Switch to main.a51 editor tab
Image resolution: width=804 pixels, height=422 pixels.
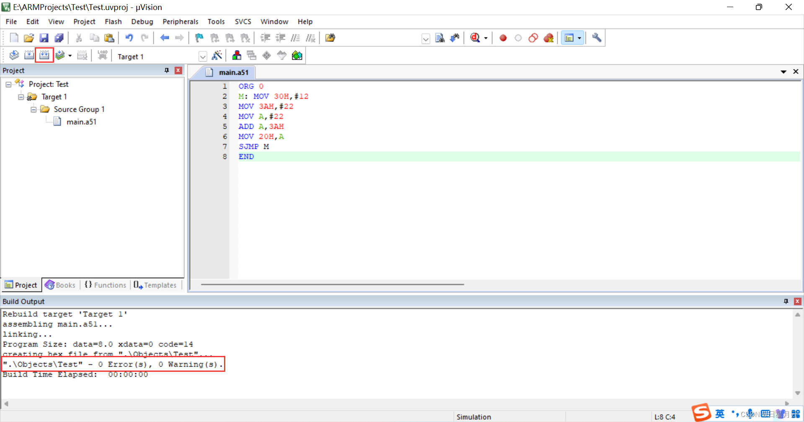point(228,72)
